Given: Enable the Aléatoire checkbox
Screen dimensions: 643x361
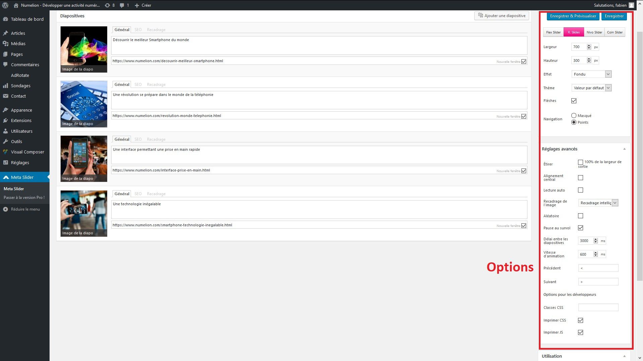Looking at the screenshot, I should point(580,216).
